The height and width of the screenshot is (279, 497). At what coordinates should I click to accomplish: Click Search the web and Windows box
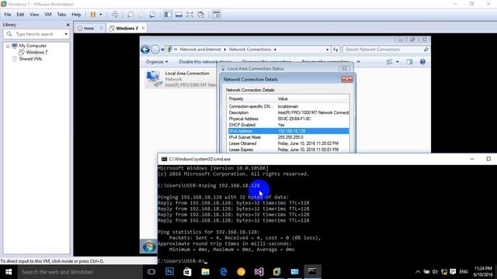pos(80,272)
